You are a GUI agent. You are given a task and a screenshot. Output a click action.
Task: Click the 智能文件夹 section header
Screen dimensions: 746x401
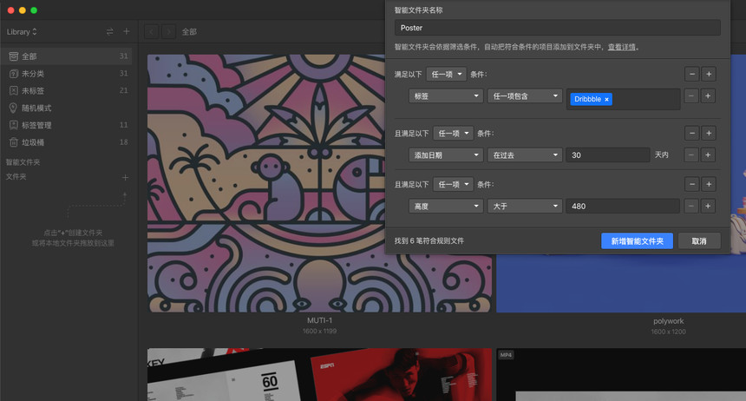tap(23, 162)
